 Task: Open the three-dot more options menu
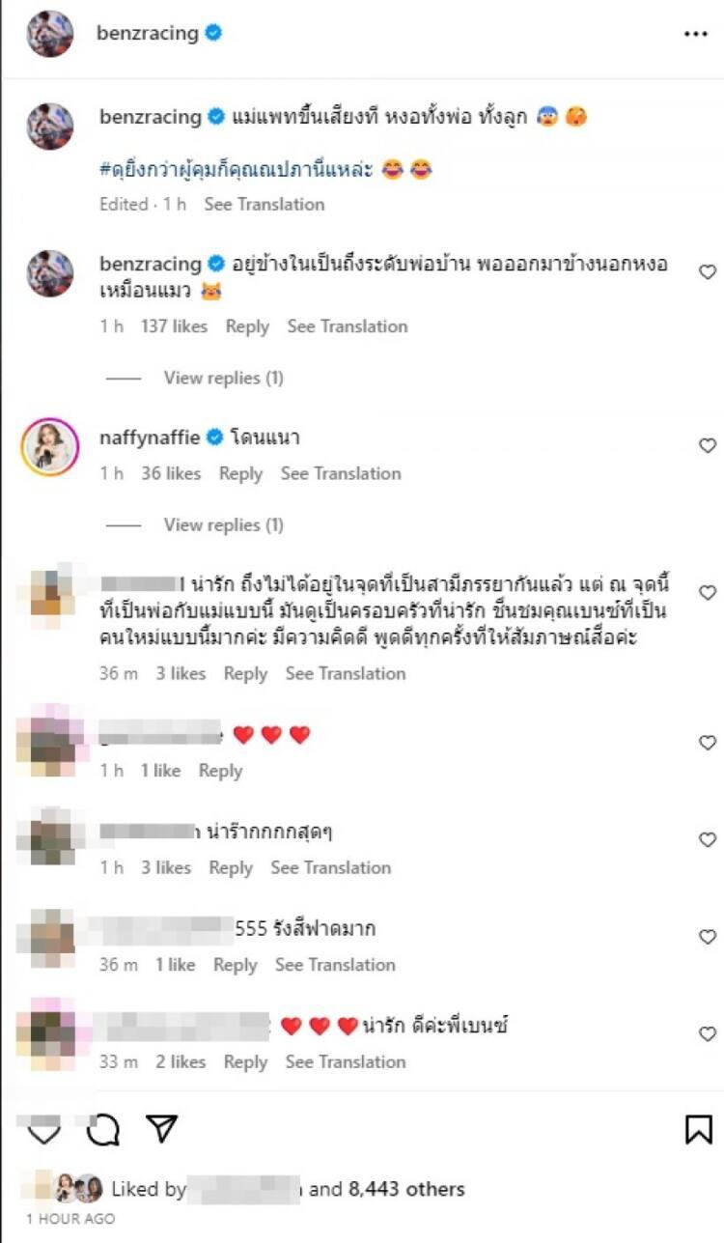pyautogui.click(x=695, y=34)
